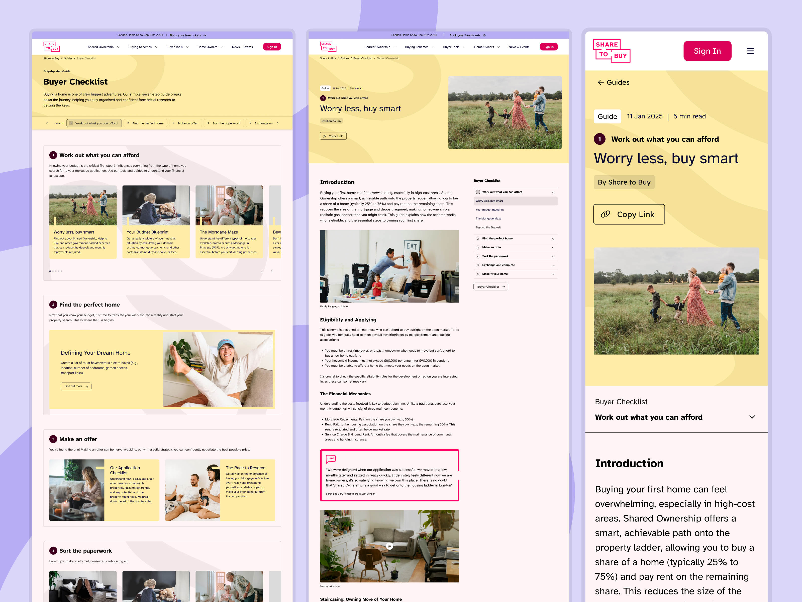Viewport: 802px width, 602px height.
Task: Open the Your Budget Blueprint card thumbnail
Action: (x=156, y=205)
